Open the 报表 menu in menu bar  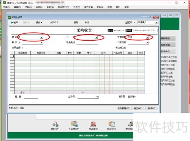coord(110,7)
